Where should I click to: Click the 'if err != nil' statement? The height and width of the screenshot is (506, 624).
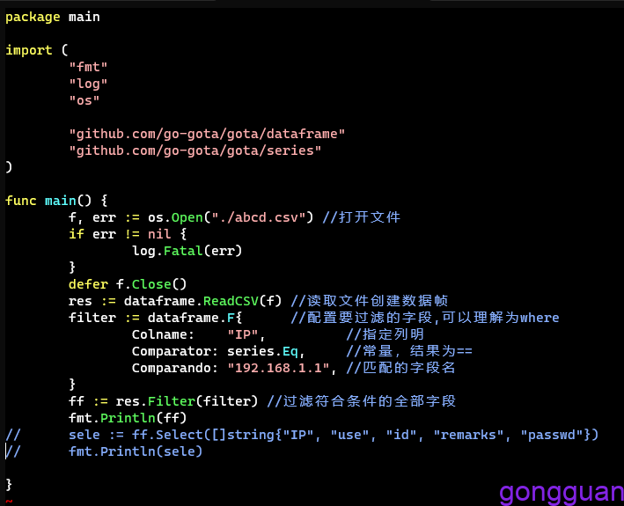[127, 234]
